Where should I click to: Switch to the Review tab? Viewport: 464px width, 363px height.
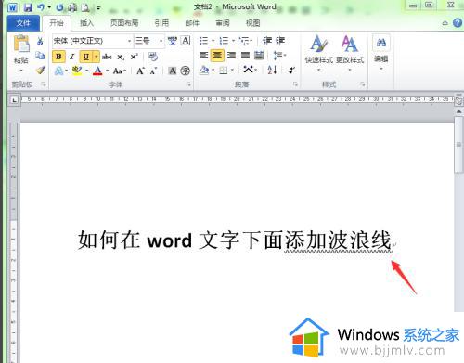point(223,23)
